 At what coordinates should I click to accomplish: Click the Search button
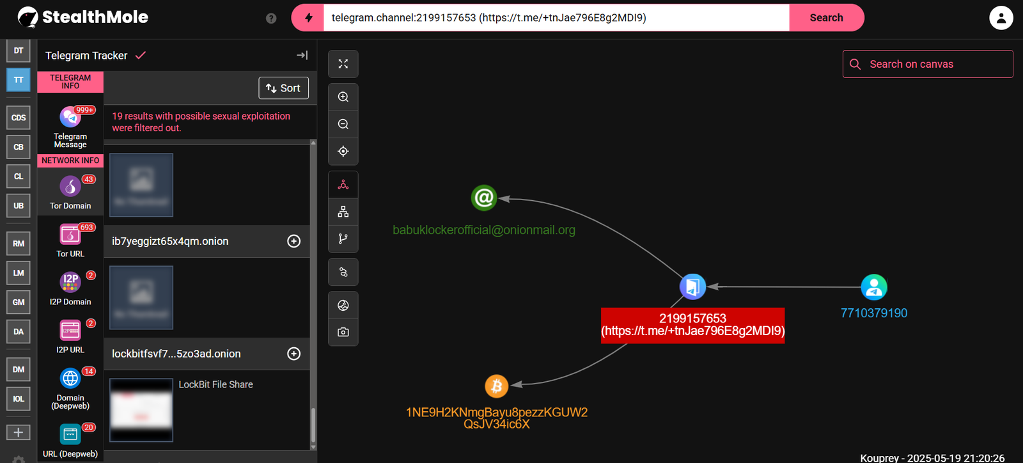(826, 18)
